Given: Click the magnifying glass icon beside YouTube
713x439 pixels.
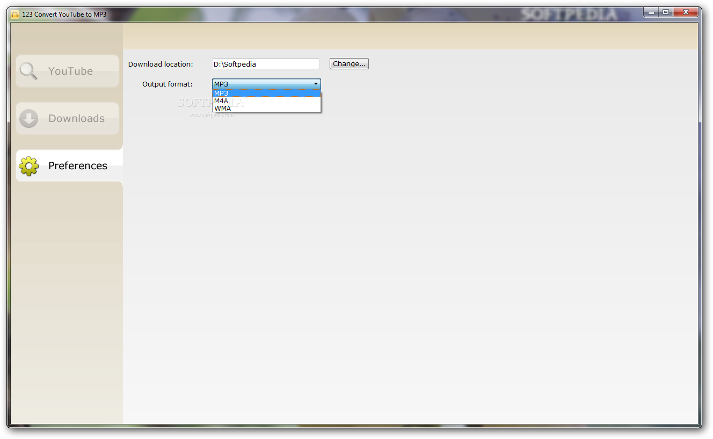Looking at the screenshot, I should (x=28, y=71).
